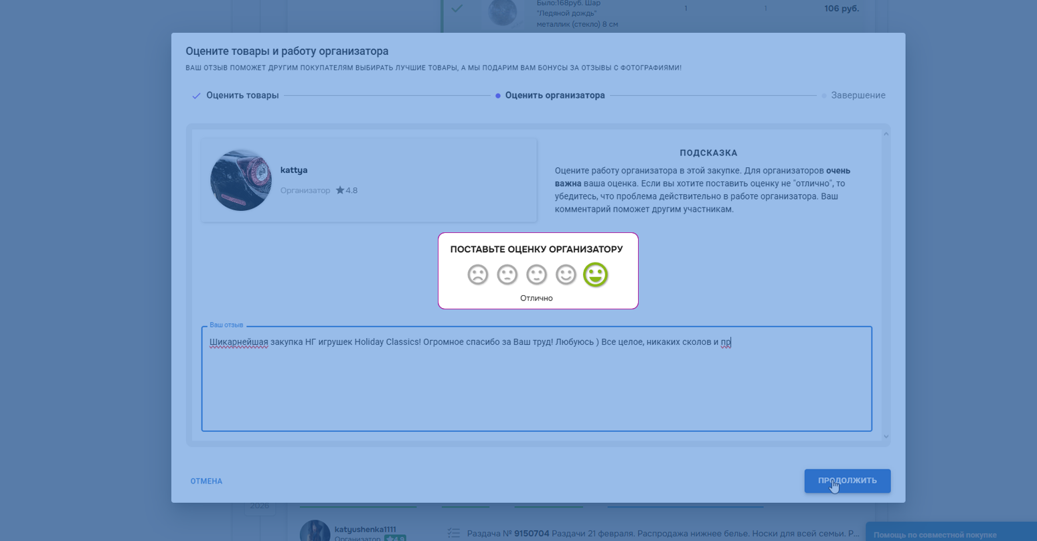Image resolution: width=1037 pixels, height=541 pixels.
Task: Click the scroll up arrow in the dialog
Action: tap(886, 134)
